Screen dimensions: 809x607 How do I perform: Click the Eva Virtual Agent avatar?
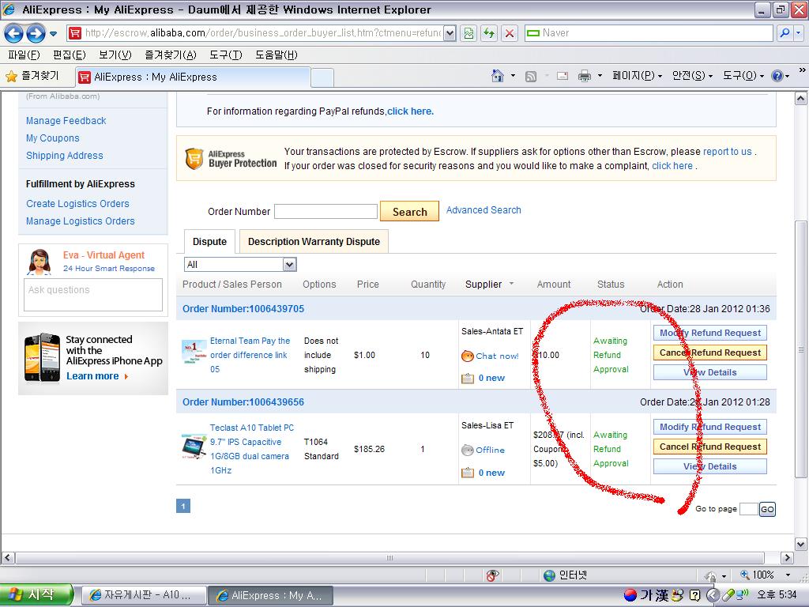pos(40,262)
